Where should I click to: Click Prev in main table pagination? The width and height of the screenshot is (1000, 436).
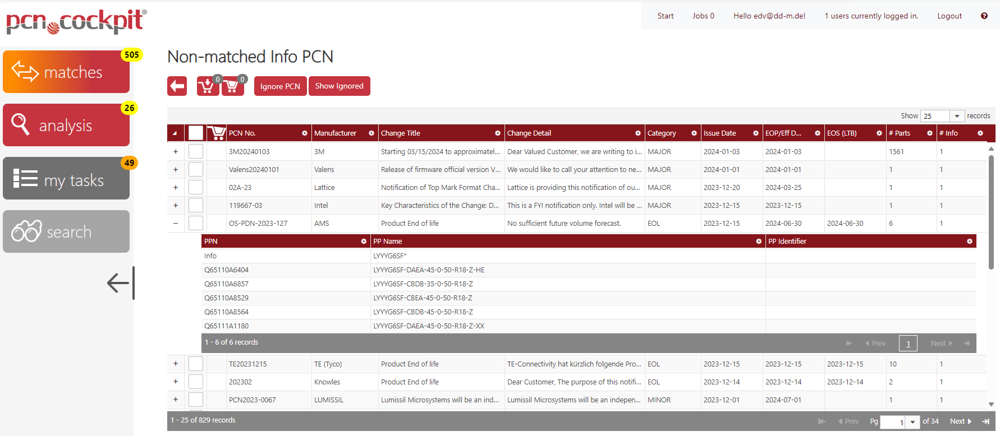coord(848,421)
